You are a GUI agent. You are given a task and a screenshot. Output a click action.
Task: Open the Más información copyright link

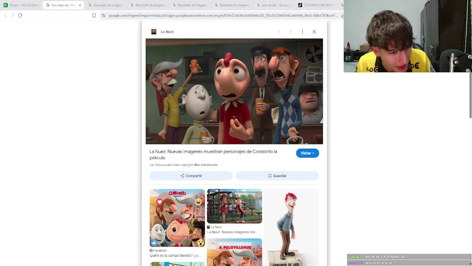206,165
